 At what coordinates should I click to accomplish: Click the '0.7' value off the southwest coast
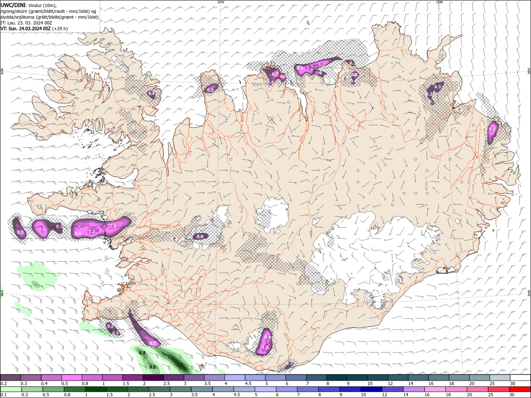(152, 343)
